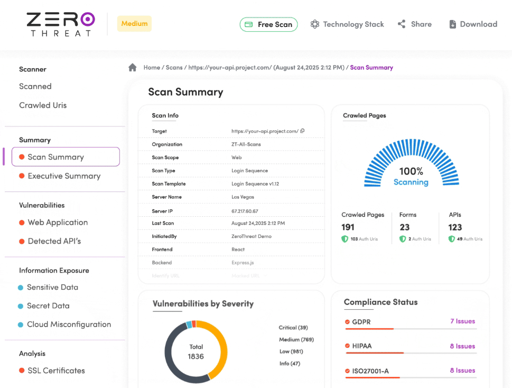The width and height of the screenshot is (512, 388).
Task: Open Detected API's sidebar item
Action: [54, 241]
